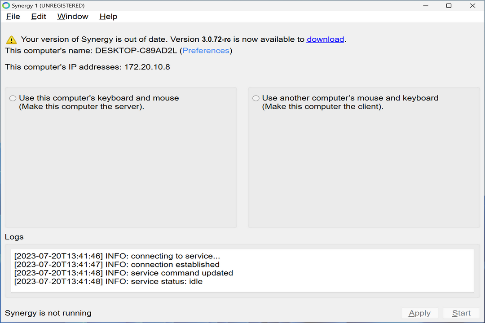Viewport: 485px width, 323px height.
Task: Minimize the Synergy window
Action: click(x=425, y=5)
